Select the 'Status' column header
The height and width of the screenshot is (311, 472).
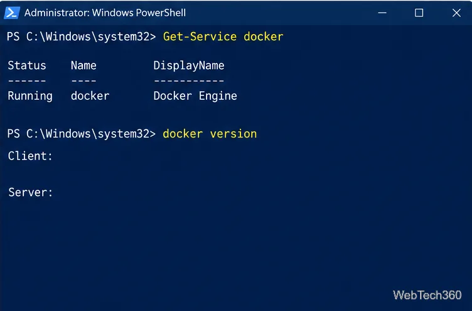pos(27,65)
